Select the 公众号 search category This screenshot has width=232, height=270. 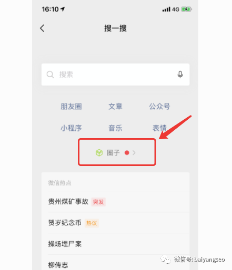click(x=159, y=106)
